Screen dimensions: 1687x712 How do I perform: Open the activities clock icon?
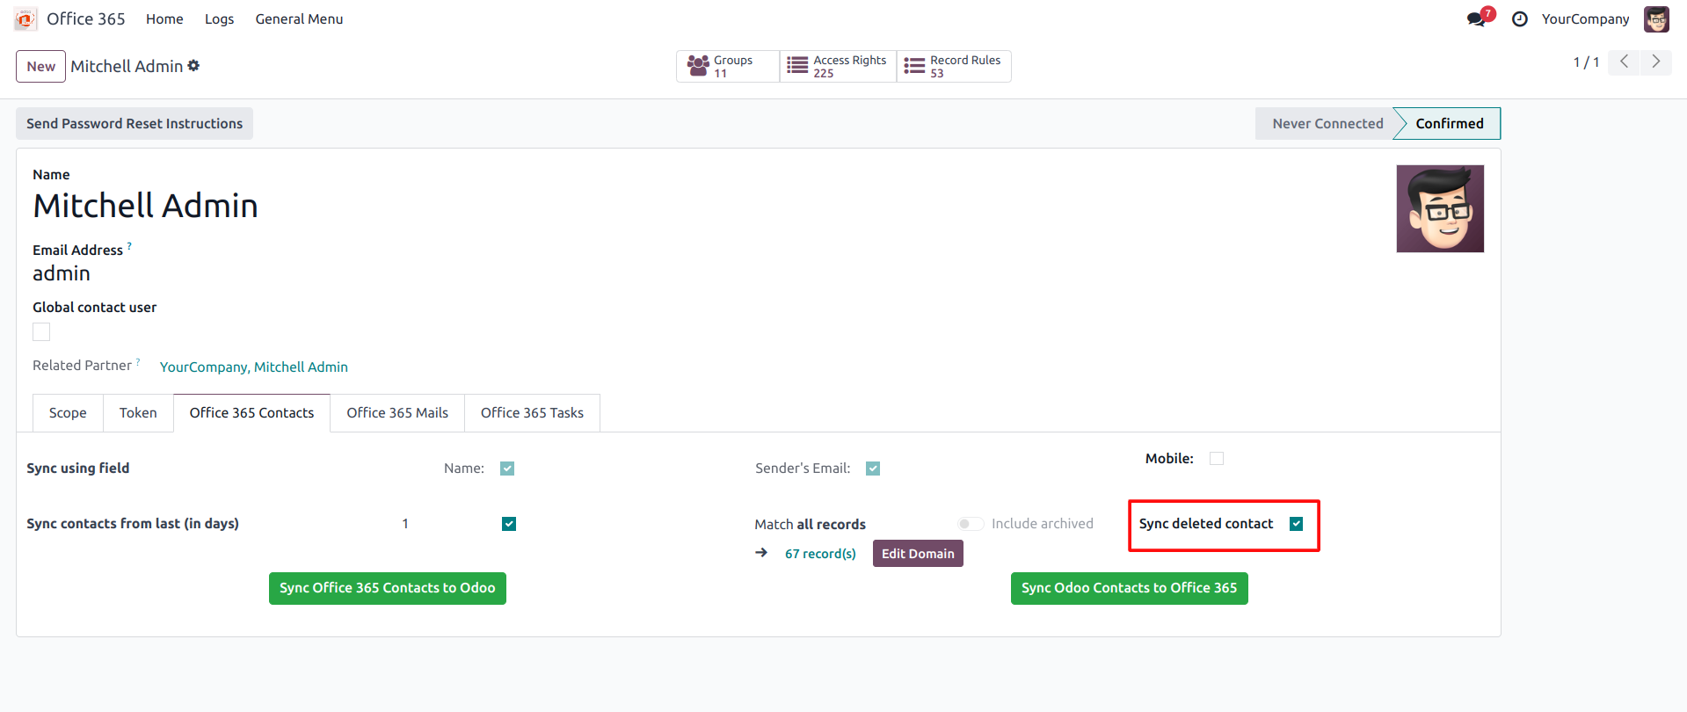point(1519,19)
